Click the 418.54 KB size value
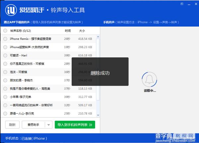The image size is (199, 143). coord(85,39)
